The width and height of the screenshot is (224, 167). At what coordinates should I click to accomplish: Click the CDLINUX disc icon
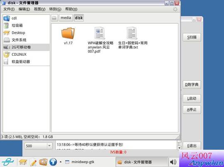tap(7, 55)
